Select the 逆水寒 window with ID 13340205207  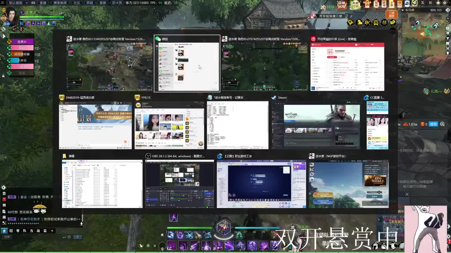(x=110, y=64)
